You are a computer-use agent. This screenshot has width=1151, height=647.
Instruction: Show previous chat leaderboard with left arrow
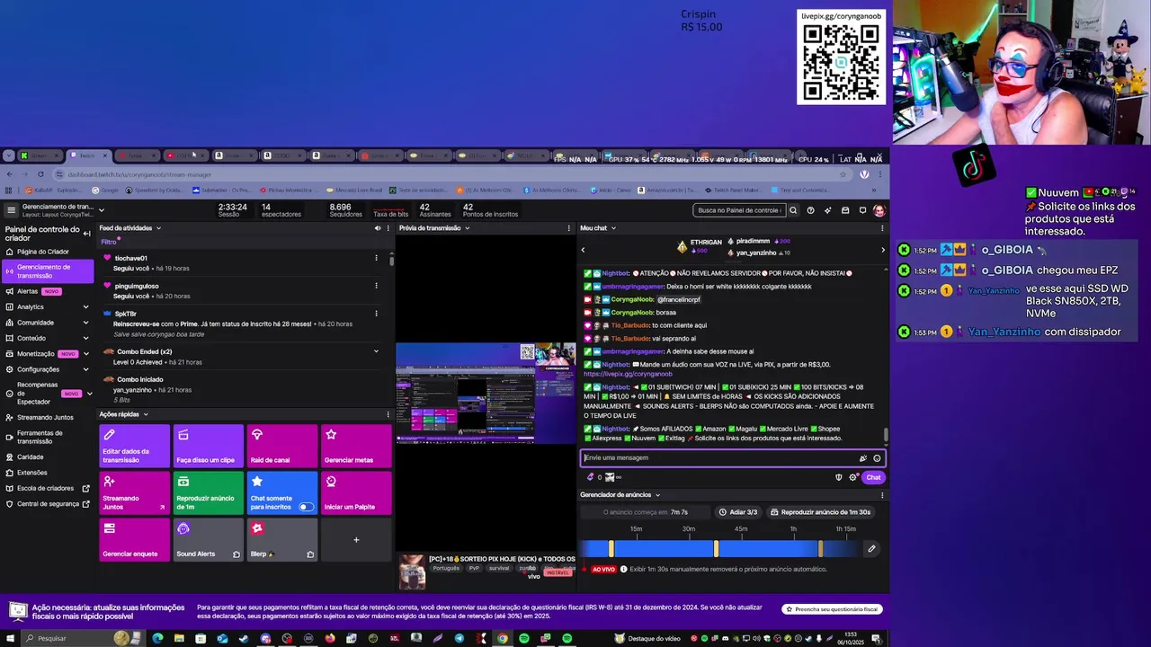[583, 250]
